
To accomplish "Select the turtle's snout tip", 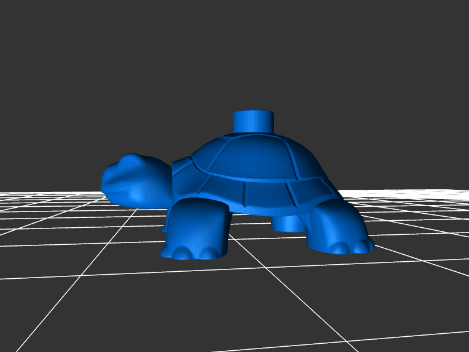I will 106,180.
